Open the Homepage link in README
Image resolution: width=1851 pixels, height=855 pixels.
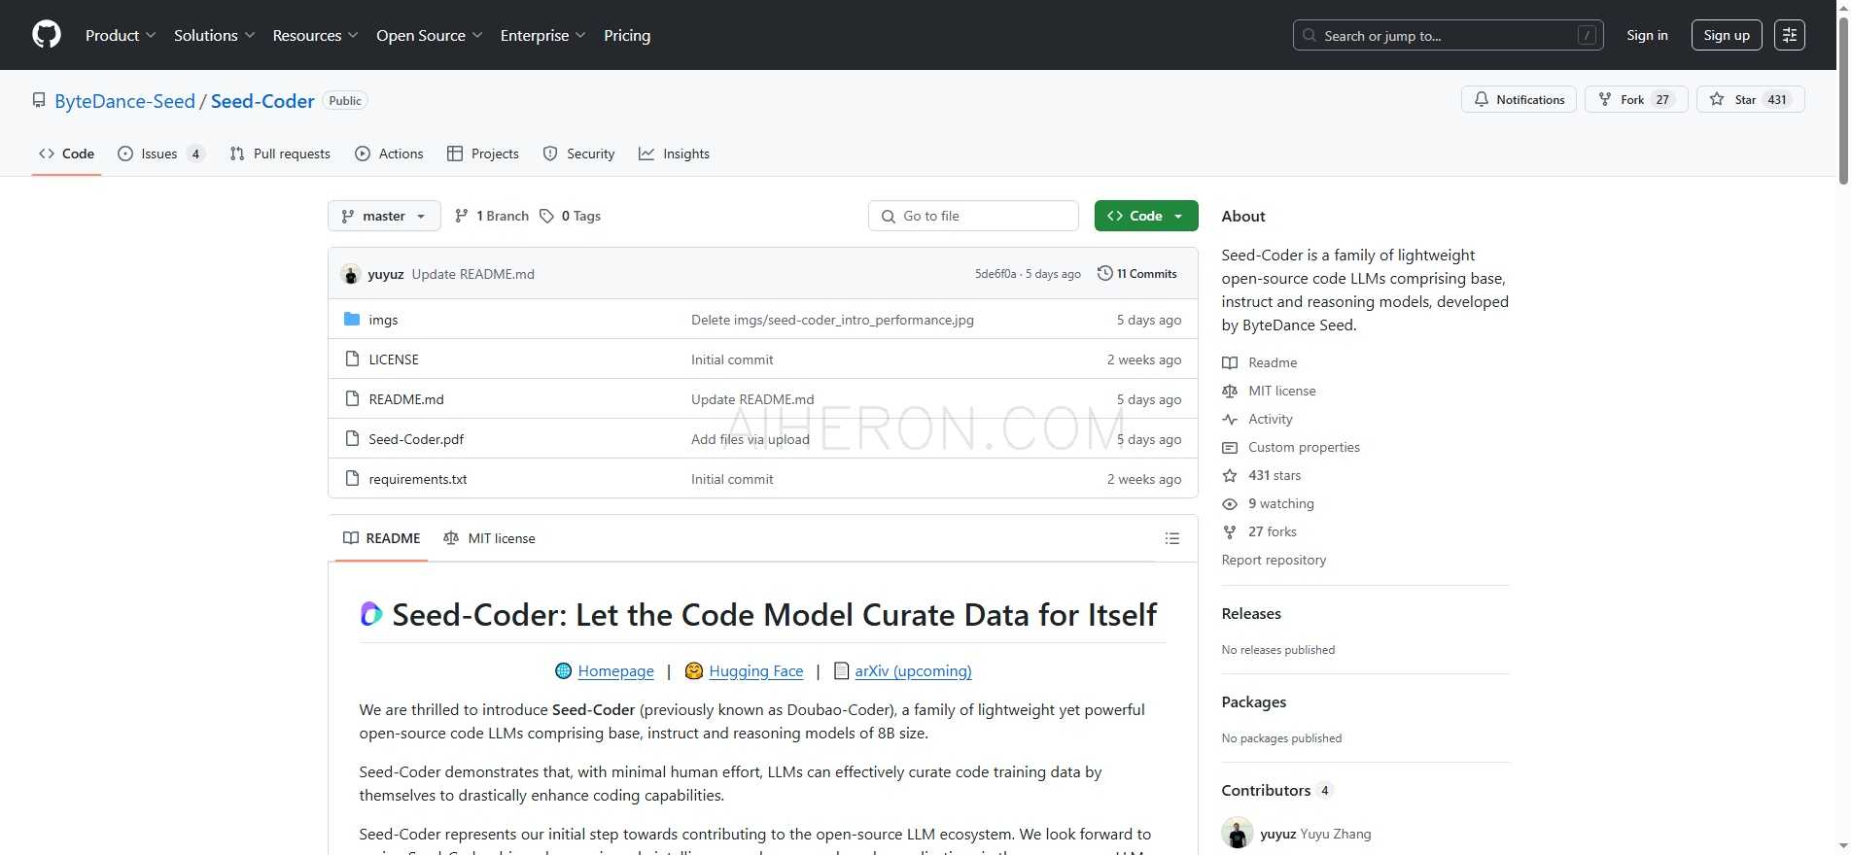click(615, 671)
